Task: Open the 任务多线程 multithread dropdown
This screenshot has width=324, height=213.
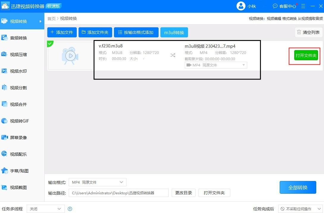Action: point(45,209)
